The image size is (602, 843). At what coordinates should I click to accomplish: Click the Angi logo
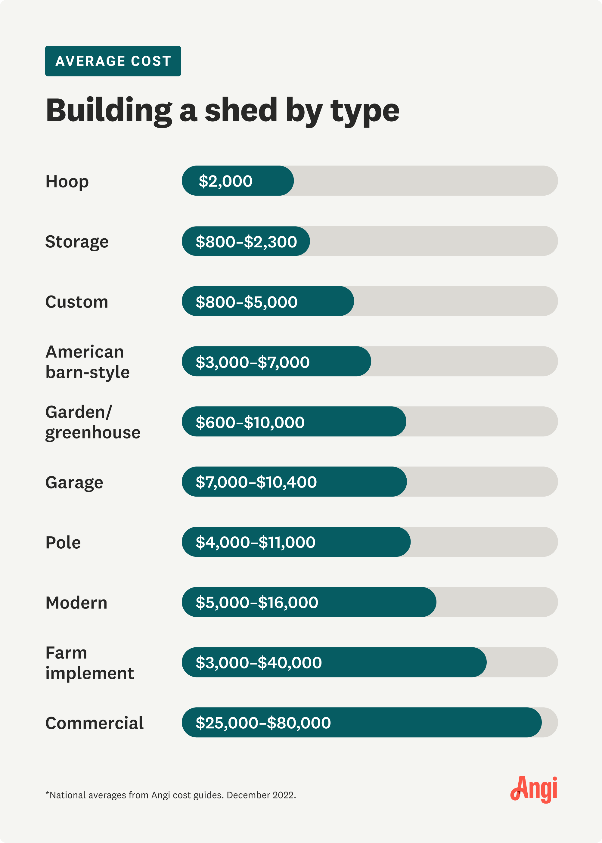point(534,789)
